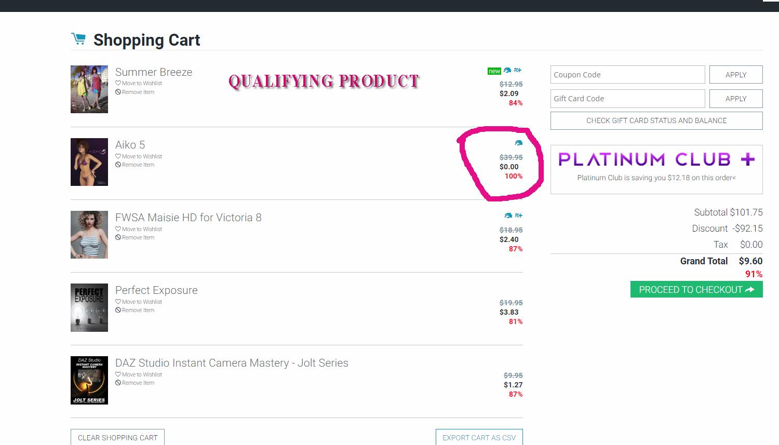Click the heart icon under Summer Breeze
The width and height of the screenshot is (779, 445).
[118, 83]
